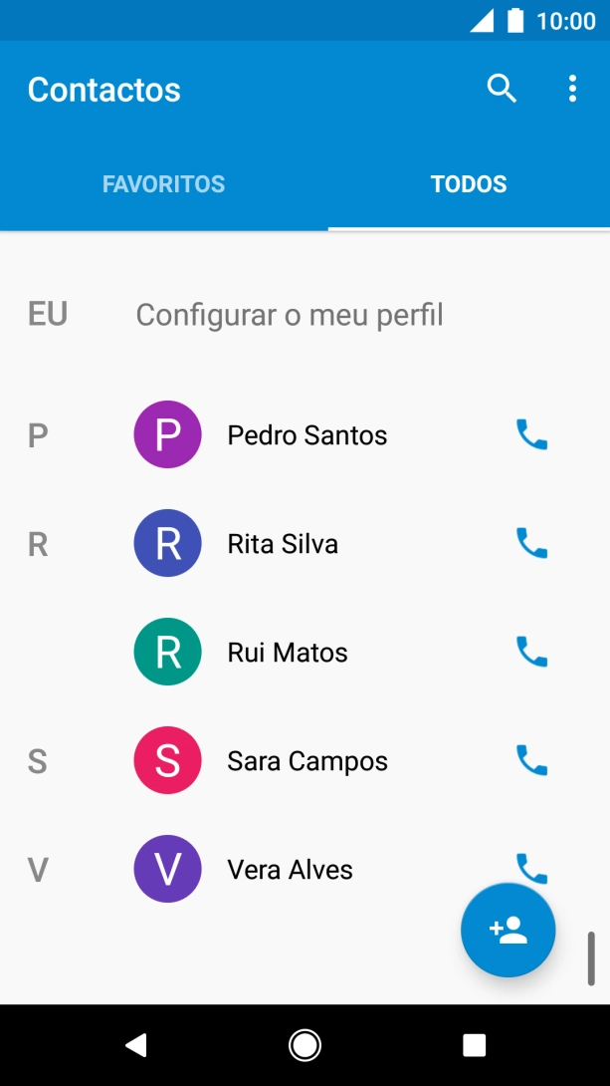
Task: Call Vera Alves using the phone icon
Action: tap(531, 869)
